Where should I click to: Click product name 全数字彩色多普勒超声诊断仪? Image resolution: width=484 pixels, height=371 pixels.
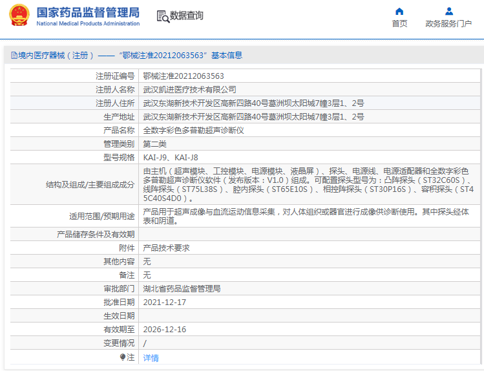click(x=193, y=130)
